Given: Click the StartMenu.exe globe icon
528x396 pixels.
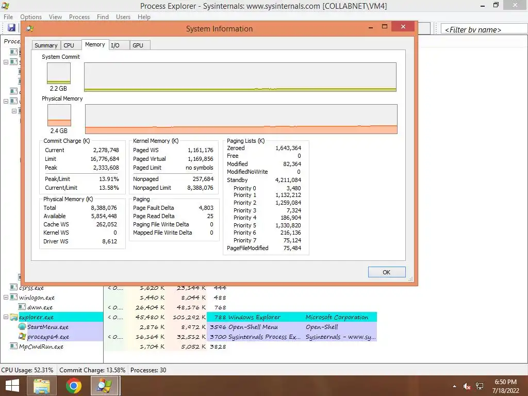Looking at the screenshot, I should (22, 326).
